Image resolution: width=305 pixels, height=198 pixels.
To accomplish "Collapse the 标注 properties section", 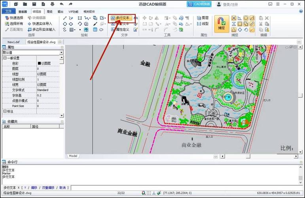I will click(5, 111).
